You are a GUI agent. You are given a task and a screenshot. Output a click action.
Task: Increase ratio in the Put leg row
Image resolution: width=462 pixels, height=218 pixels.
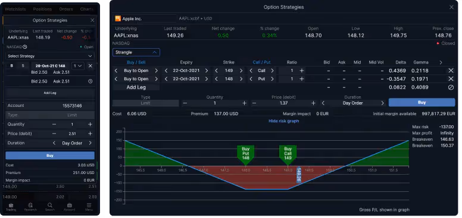302,79
